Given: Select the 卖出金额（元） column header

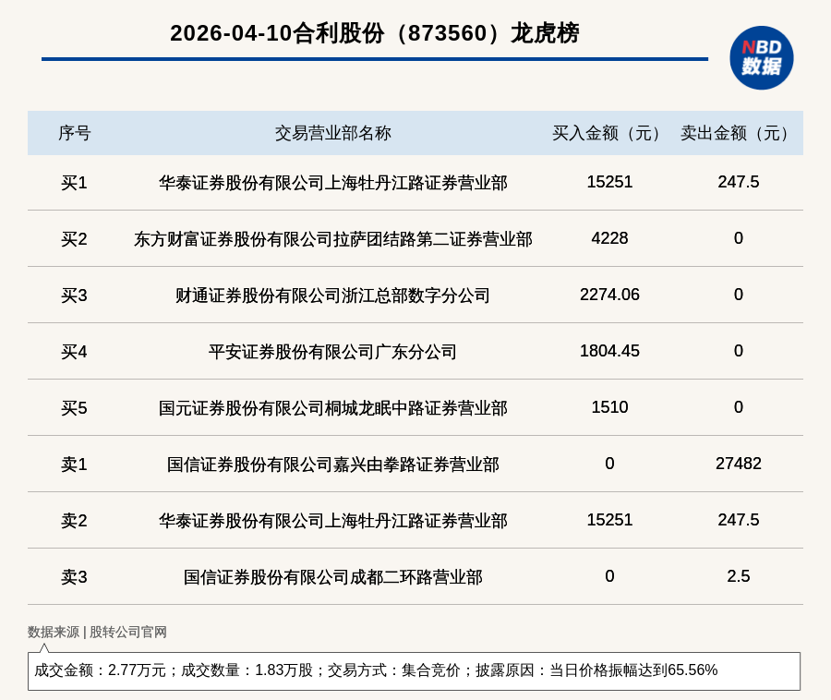Looking at the screenshot, I should point(738,133).
